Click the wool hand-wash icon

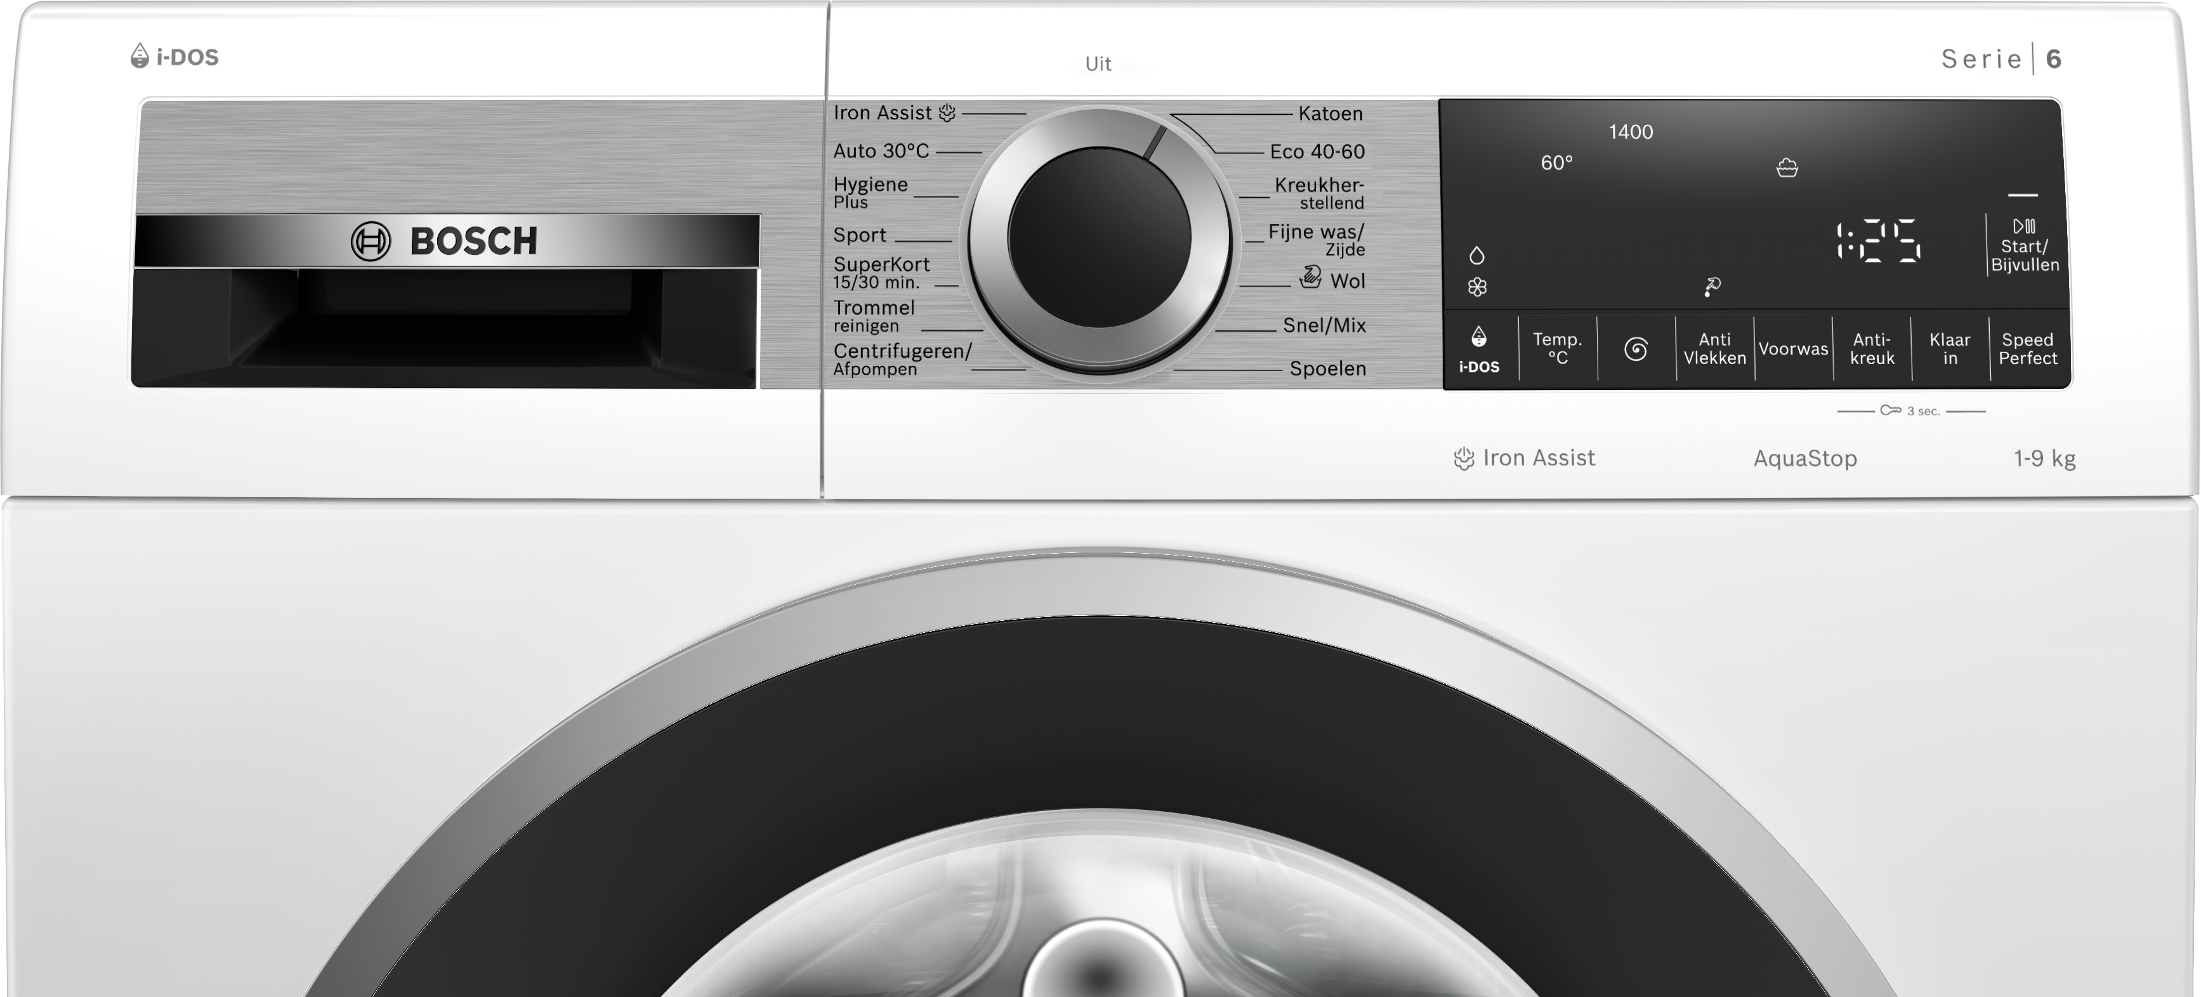1311,277
